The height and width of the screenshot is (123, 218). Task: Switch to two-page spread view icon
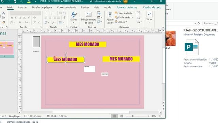click(122, 116)
